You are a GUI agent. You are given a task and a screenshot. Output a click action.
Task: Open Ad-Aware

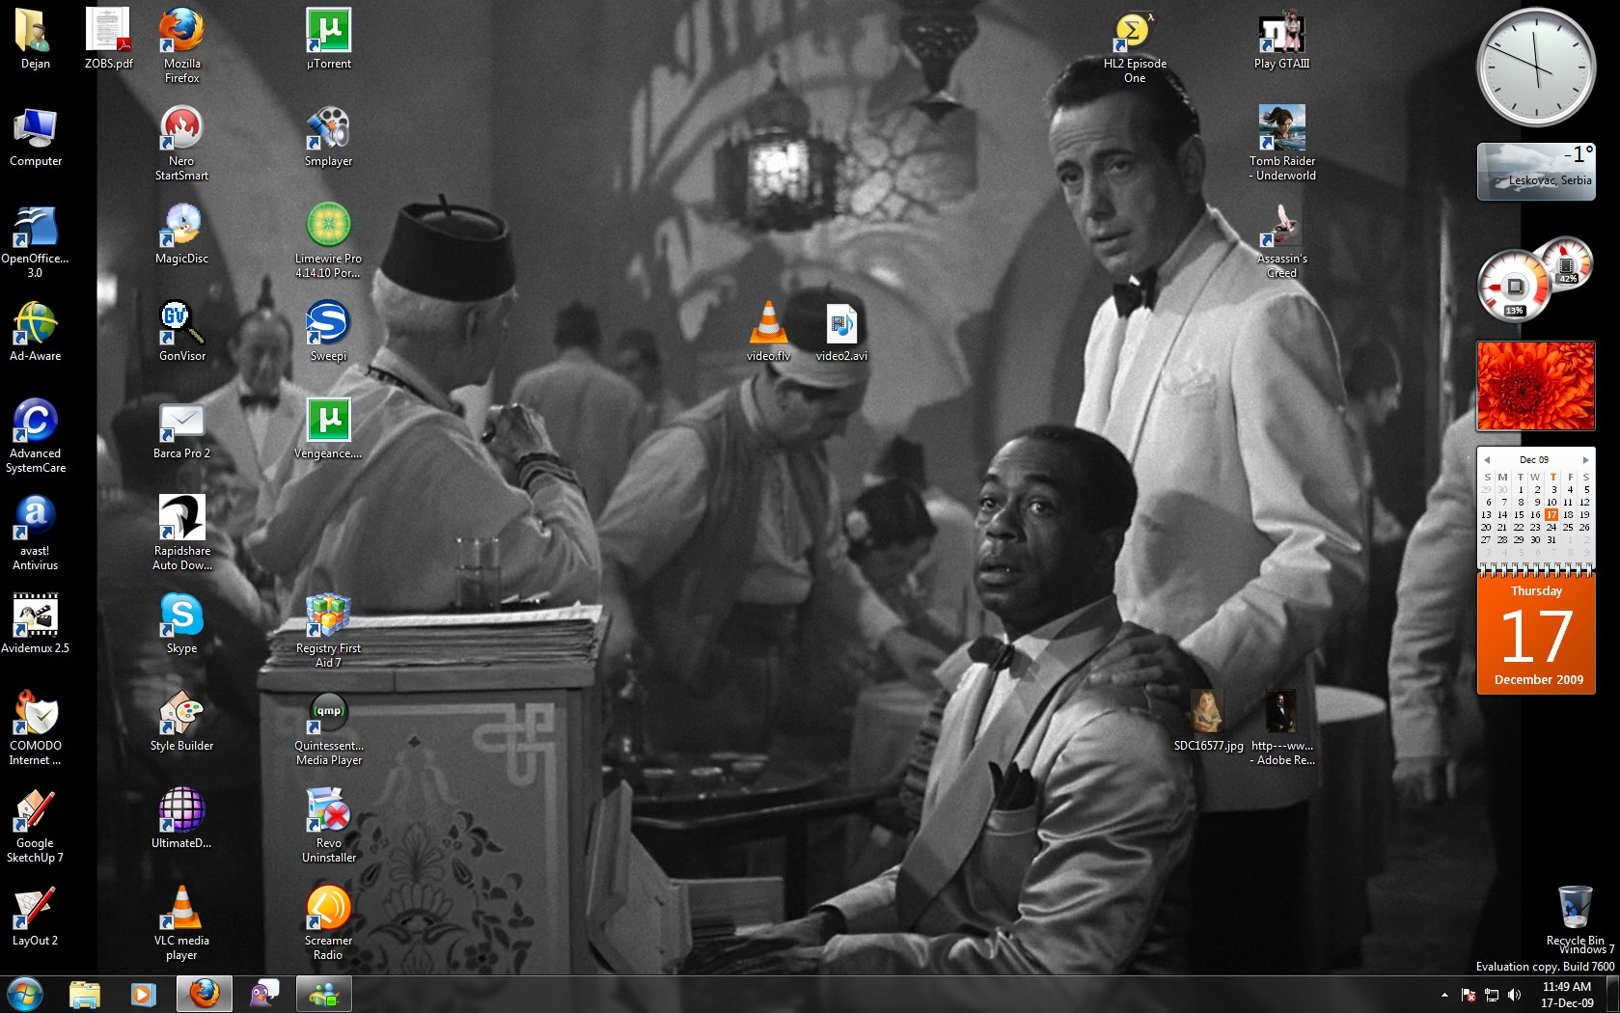[35, 331]
